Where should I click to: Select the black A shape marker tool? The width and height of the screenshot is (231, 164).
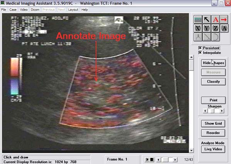(224, 28)
